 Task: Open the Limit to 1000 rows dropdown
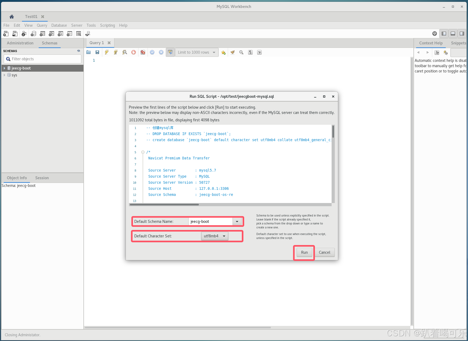(197, 52)
